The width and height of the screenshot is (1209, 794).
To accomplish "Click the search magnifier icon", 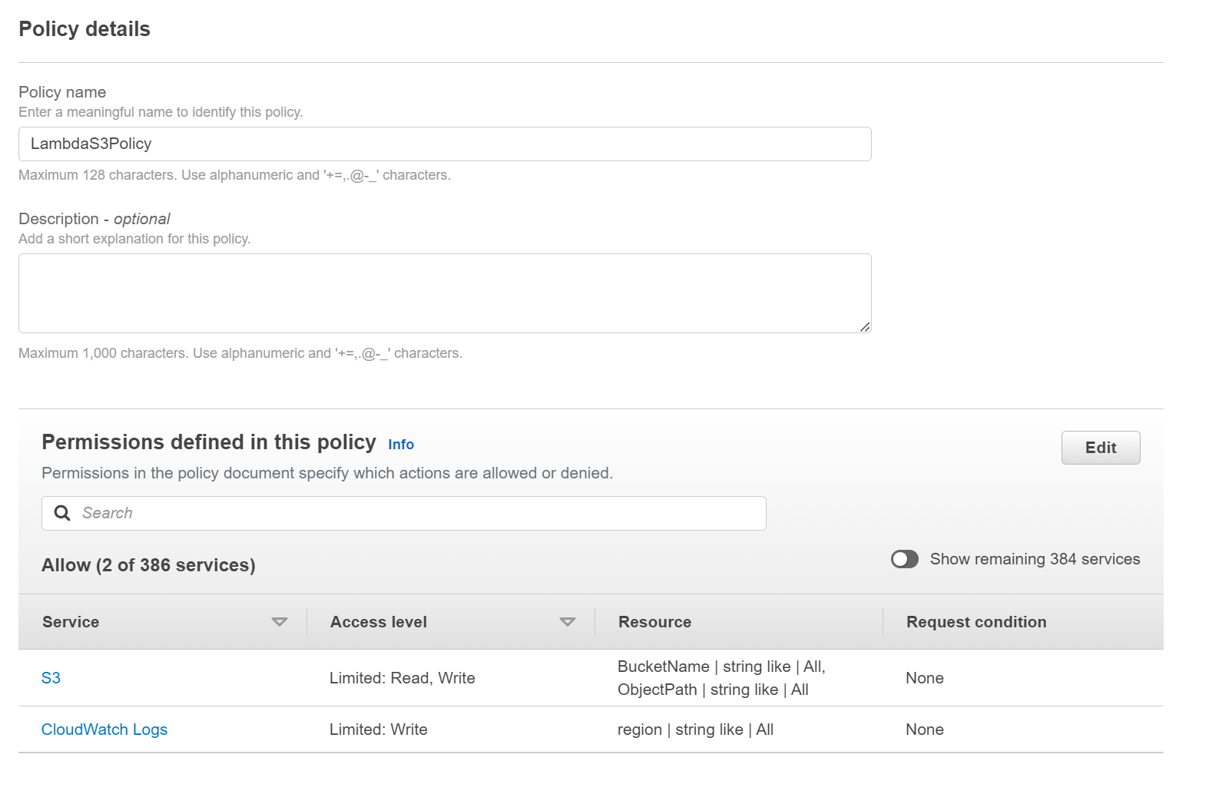I will pos(62,513).
